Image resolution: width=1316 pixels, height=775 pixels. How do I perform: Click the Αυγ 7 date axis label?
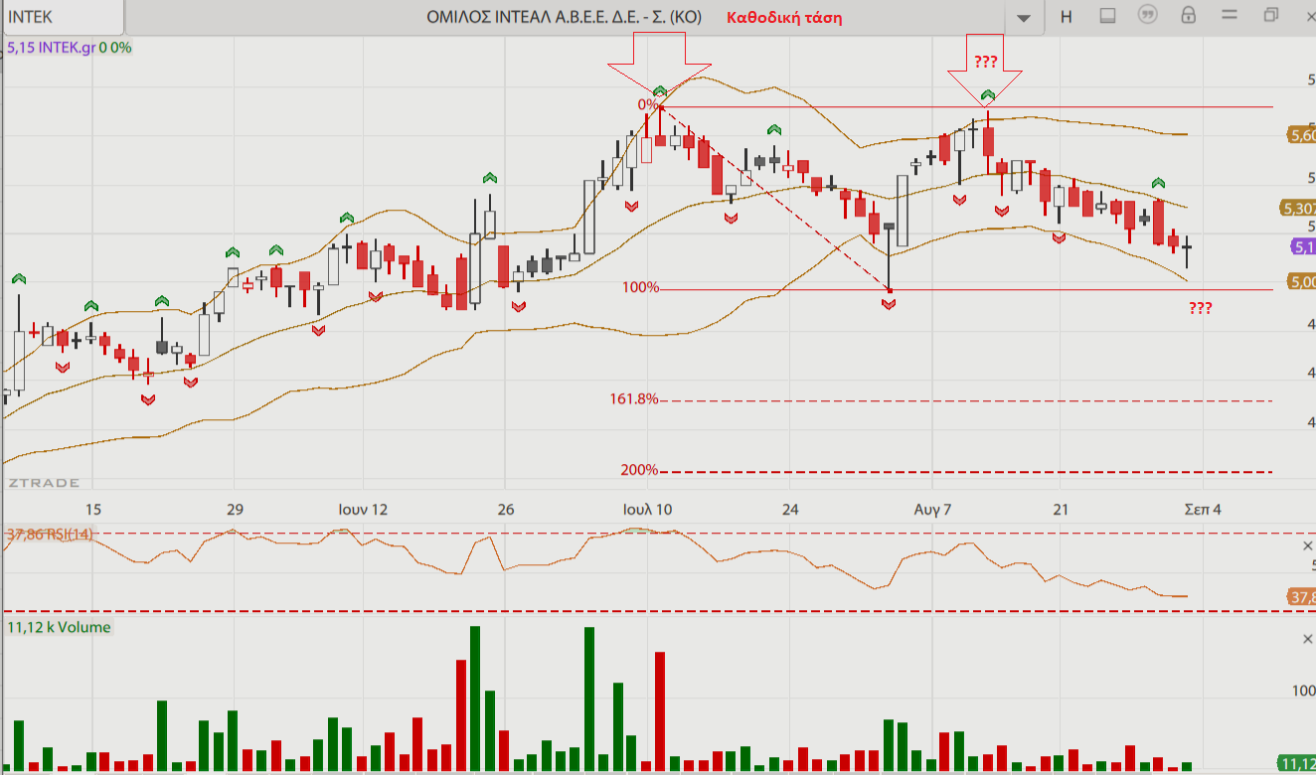[x=933, y=509]
